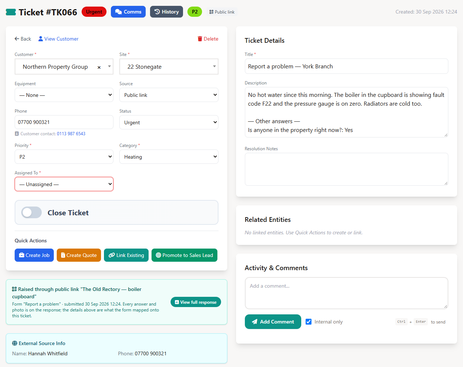Click the Created: 30 Sep 2026 12:24 text
Image resolution: width=463 pixels, height=367 pixels.
426,12
